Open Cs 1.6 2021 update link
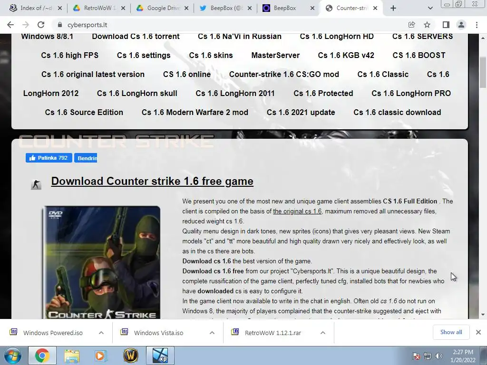This screenshot has width=487, height=365. pos(301,112)
